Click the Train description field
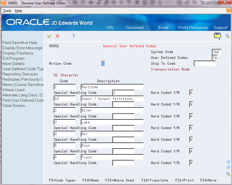 (x=112, y=157)
